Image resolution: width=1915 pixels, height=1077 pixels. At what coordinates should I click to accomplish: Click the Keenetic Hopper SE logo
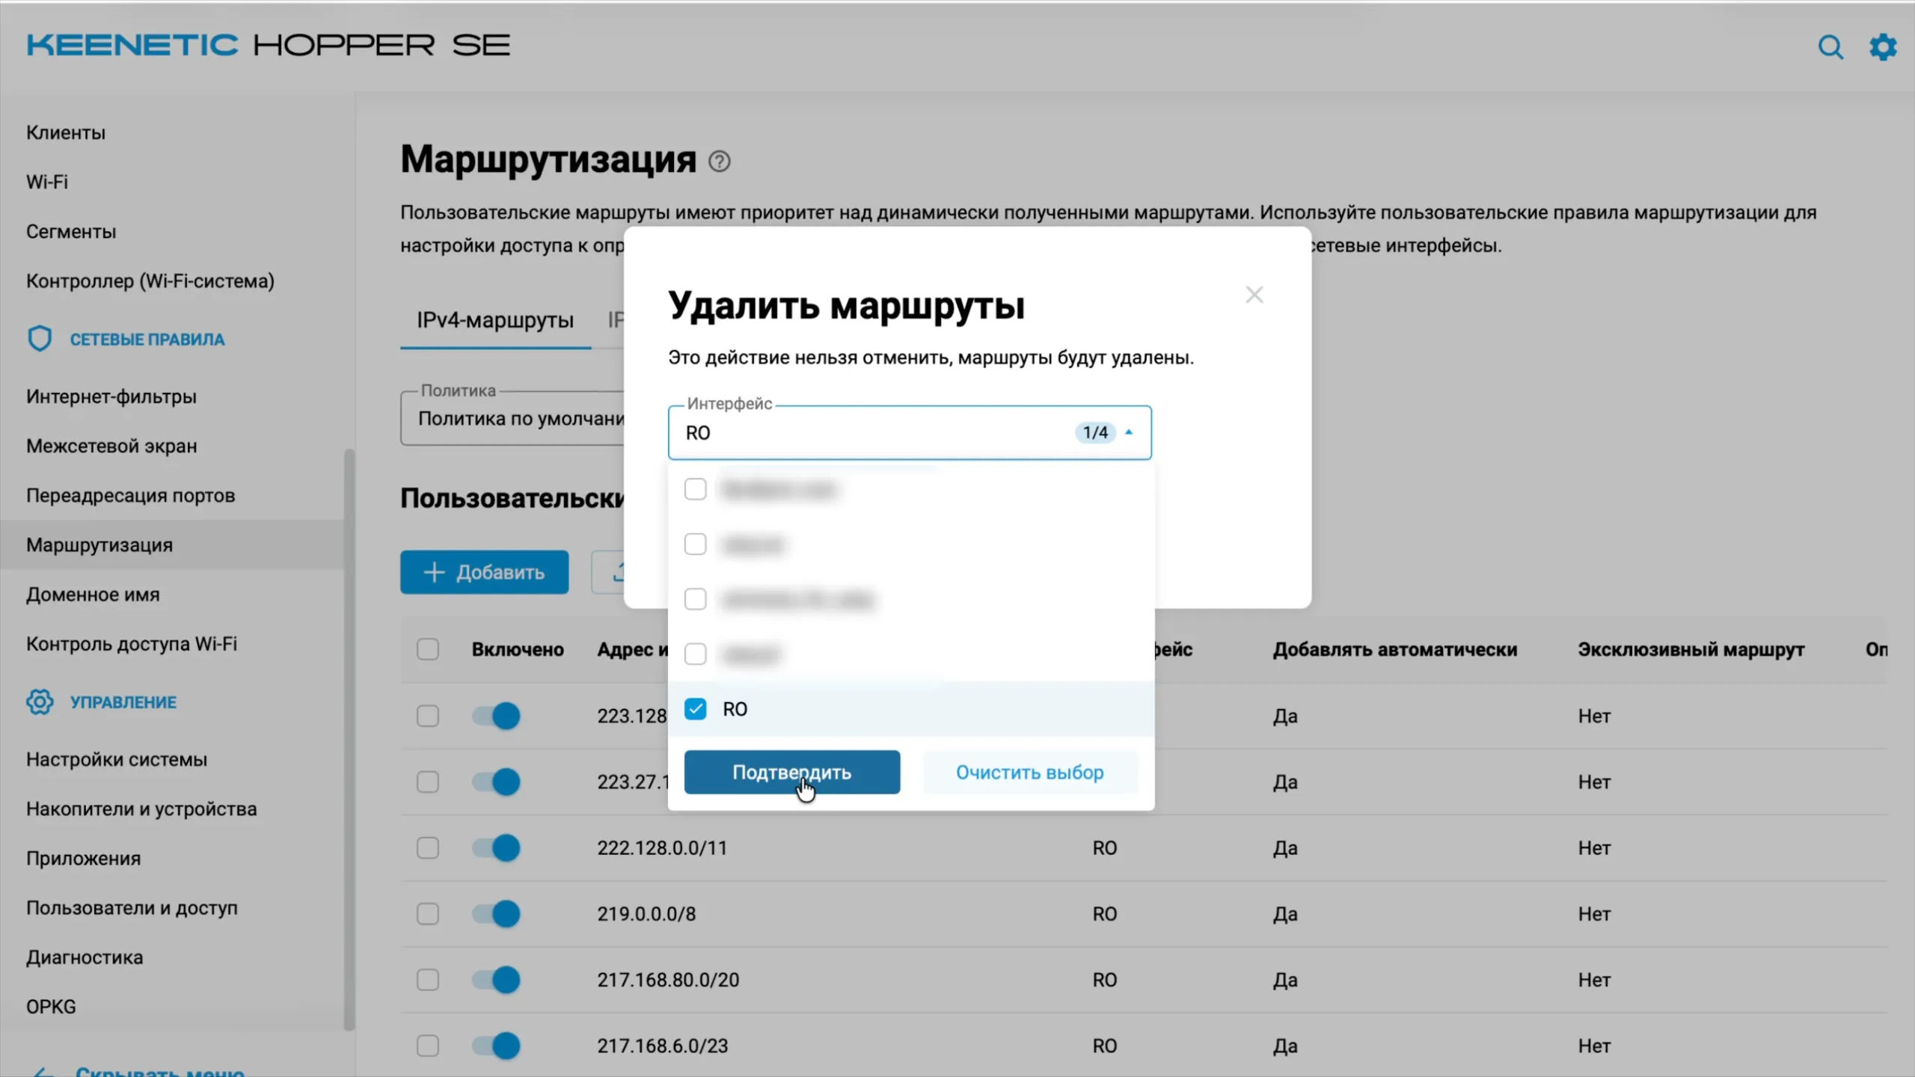click(269, 46)
